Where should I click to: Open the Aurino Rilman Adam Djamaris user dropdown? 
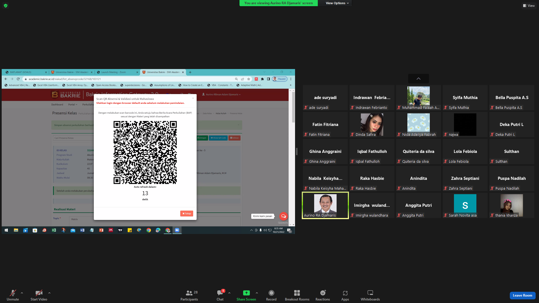tap(221, 95)
